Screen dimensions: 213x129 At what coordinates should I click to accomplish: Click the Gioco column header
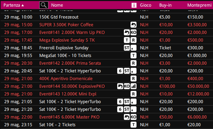coord(146,5)
